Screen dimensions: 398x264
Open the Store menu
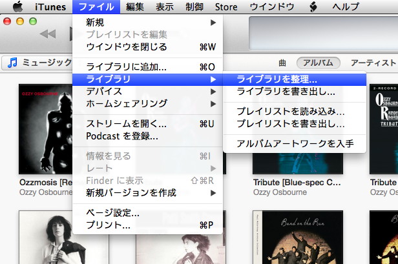(226, 7)
